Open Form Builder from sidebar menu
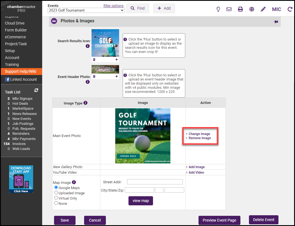 16,30
